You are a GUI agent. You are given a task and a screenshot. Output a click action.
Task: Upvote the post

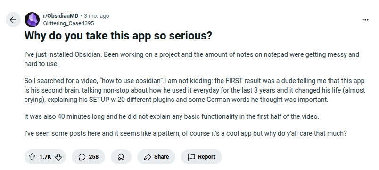coord(32,157)
